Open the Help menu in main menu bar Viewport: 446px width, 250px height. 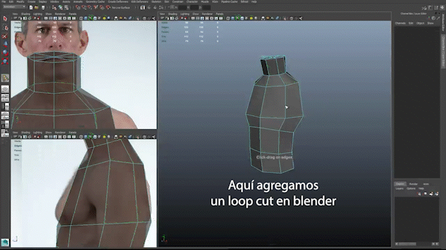254,1
